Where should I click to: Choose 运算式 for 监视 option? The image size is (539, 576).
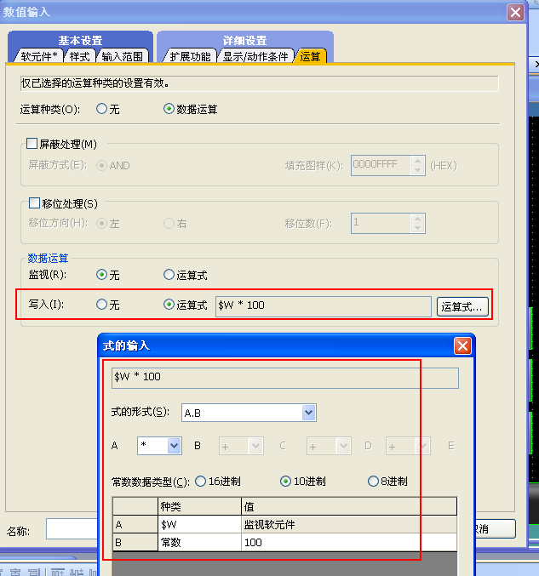coord(169,275)
